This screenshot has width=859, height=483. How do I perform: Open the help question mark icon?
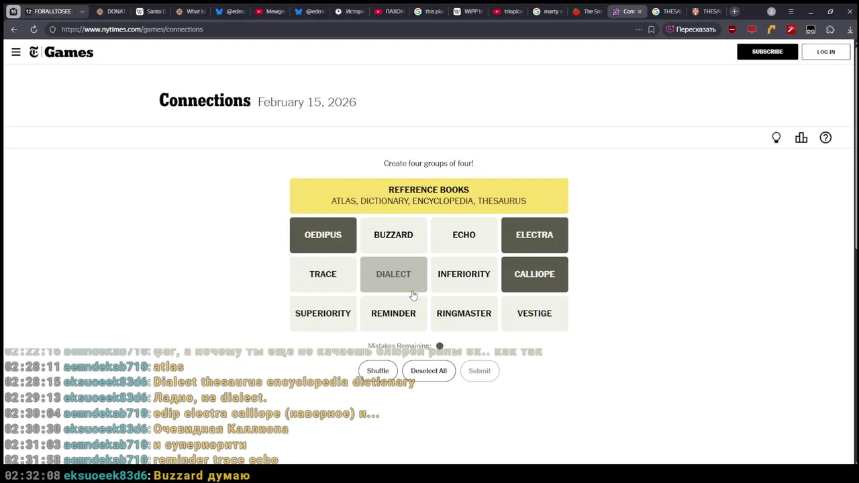pyautogui.click(x=825, y=138)
